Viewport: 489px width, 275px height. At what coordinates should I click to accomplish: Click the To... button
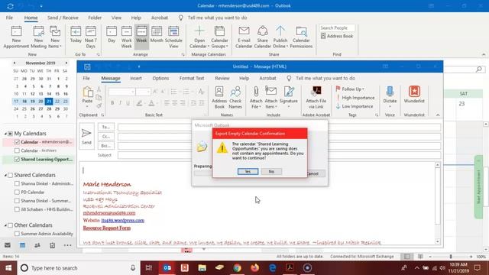(x=106, y=127)
